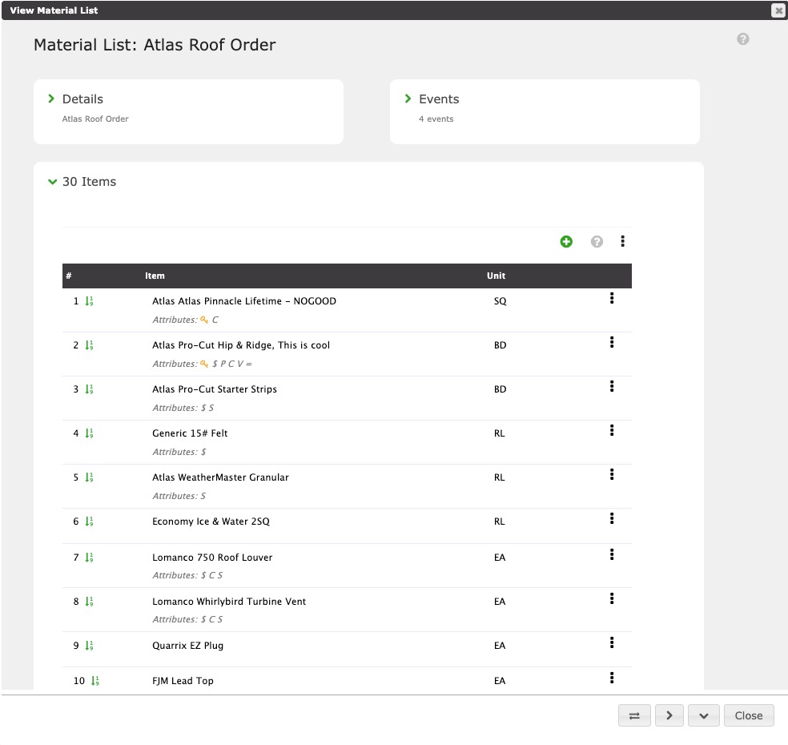Click item name Lomanco Whirlybird Turbine Vent
The height and width of the screenshot is (745, 788).
(x=229, y=602)
